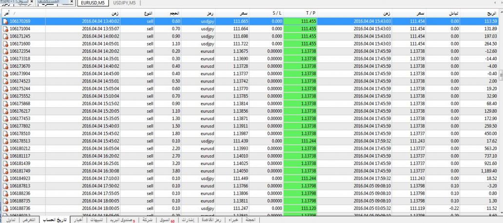Click the profit value 450.00
The height and width of the screenshot is (223, 503).
click(x=491, y=133)
